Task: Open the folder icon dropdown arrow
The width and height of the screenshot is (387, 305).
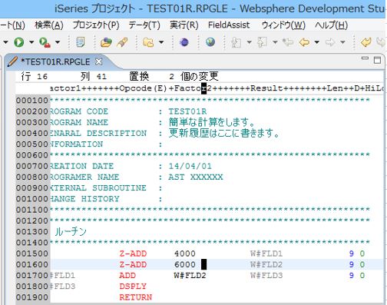Action: pos(161,42)
